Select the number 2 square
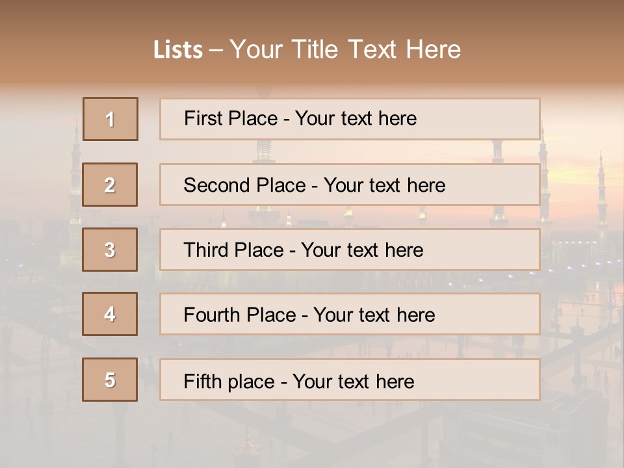Image resolution: width=624 pixels, height=468 pixels. pos(110,185)
